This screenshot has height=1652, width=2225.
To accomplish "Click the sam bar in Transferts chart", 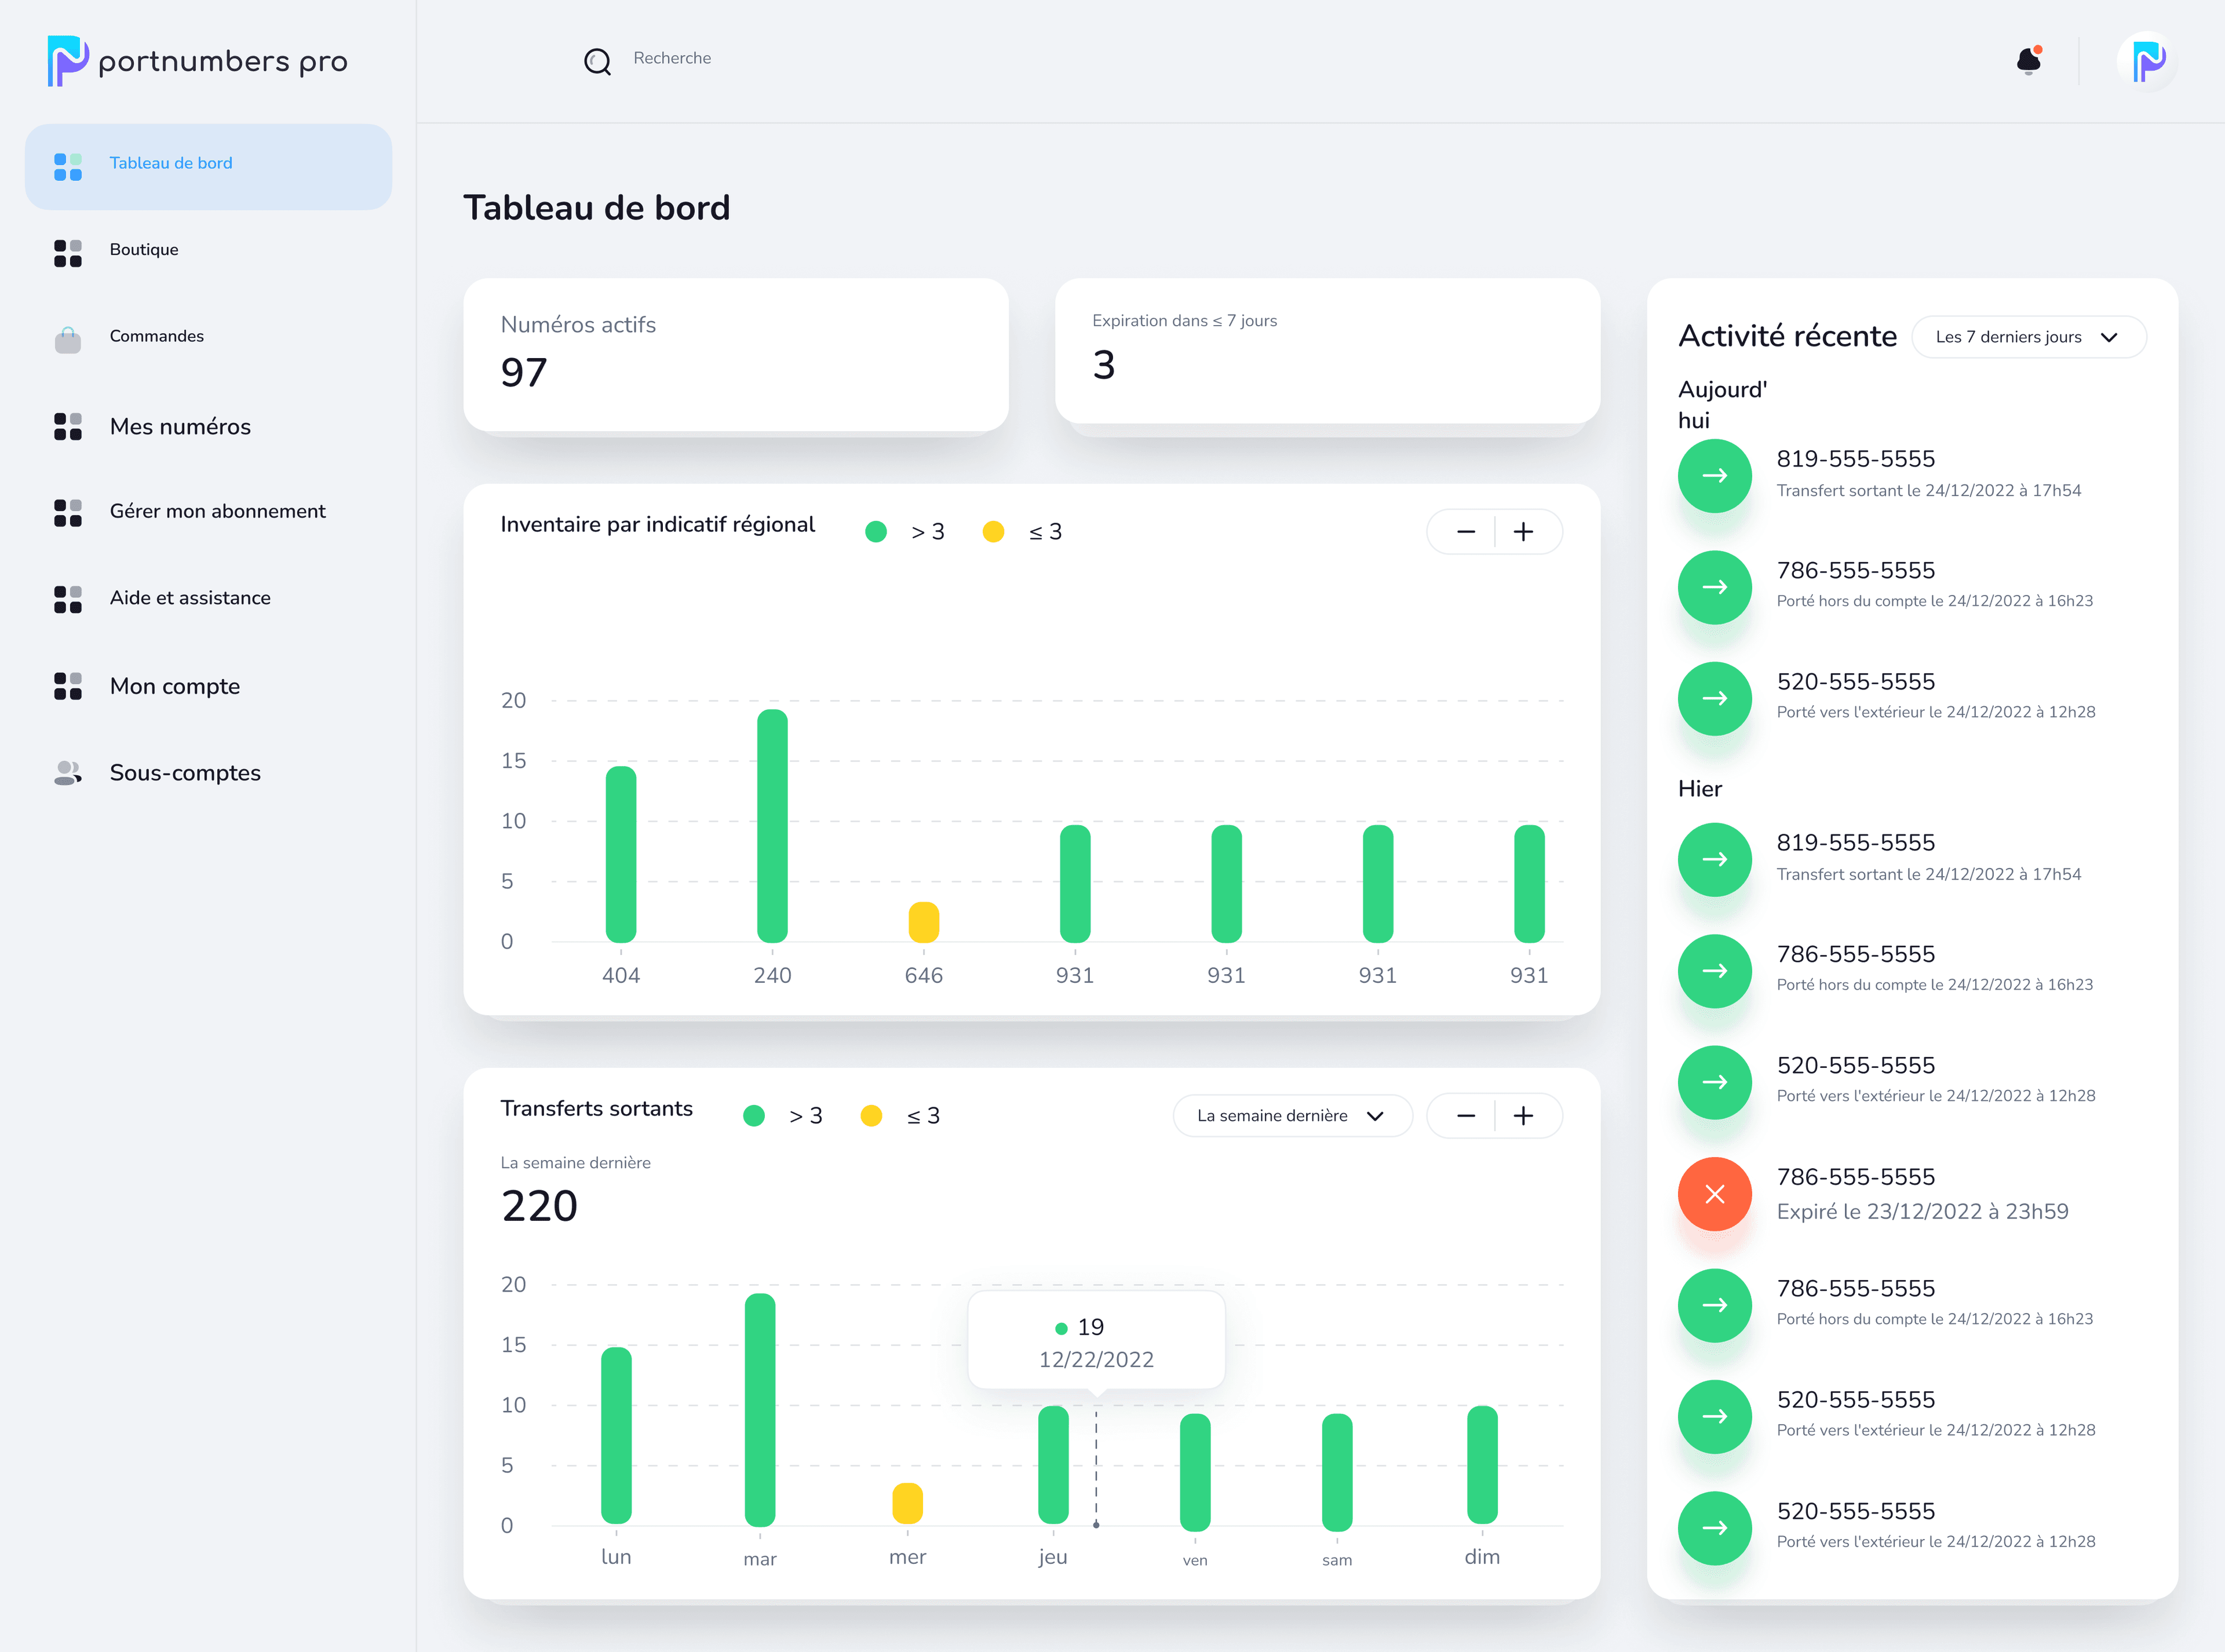I will [1337, 1472].
